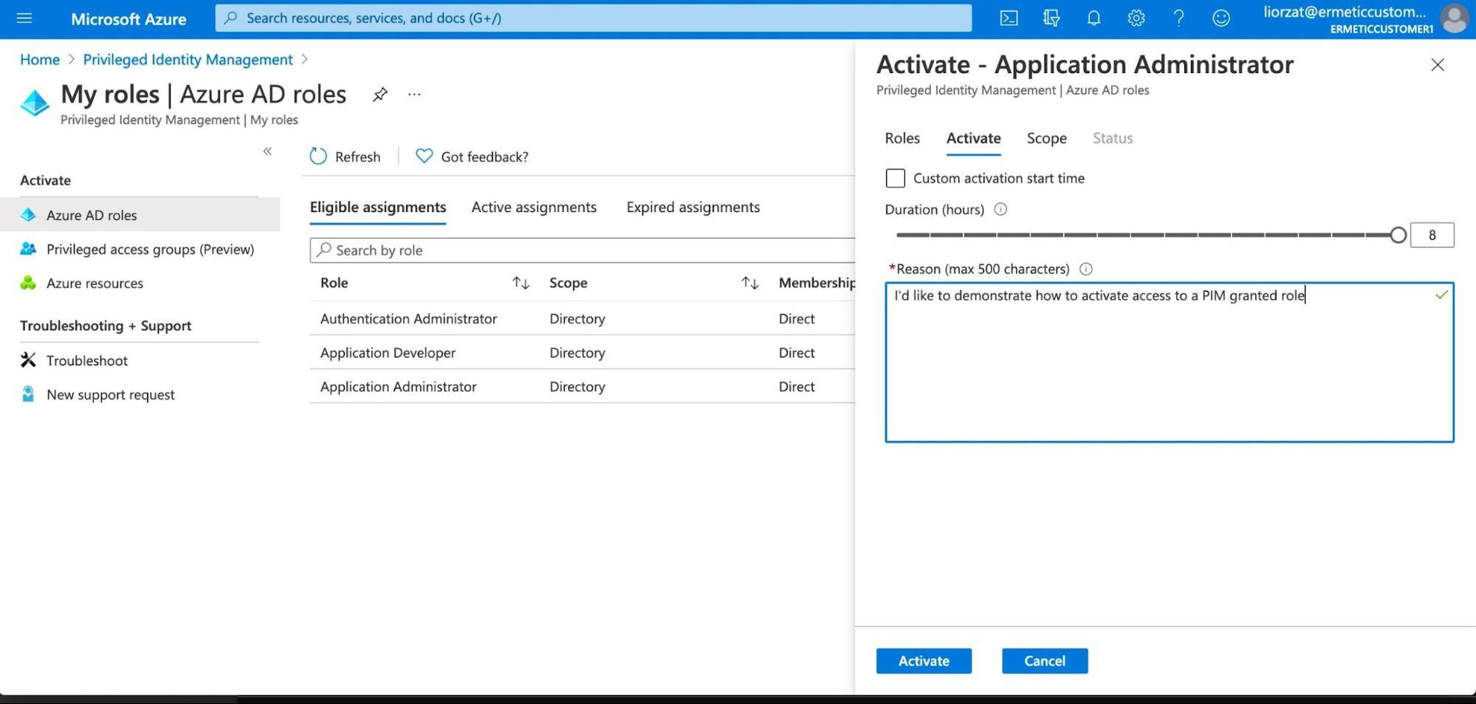Enable Custom activation start time checkbox
Viewport: 1476px width, 704px height.
pyautogui.click(x=895, y=178)
